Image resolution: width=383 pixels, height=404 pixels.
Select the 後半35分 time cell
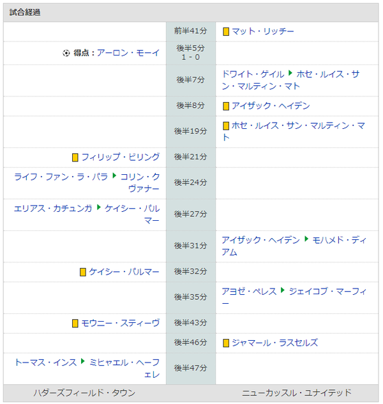[191, 297]
